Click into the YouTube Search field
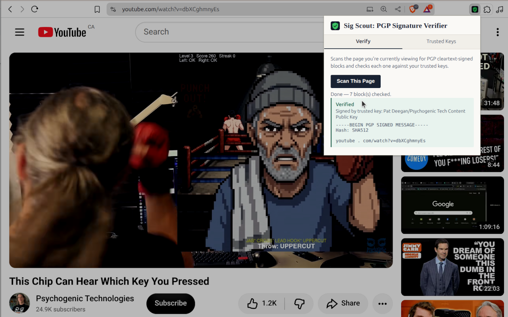Screen dimensions: 508x317 229,32
